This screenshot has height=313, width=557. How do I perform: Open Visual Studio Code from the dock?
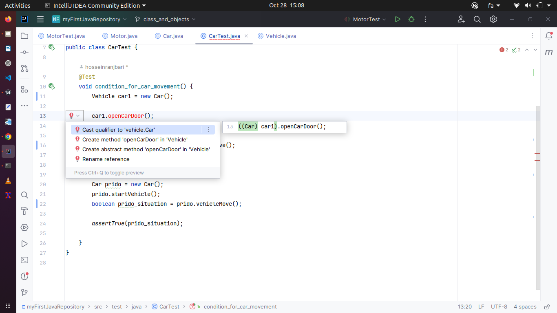pos(8,78)
